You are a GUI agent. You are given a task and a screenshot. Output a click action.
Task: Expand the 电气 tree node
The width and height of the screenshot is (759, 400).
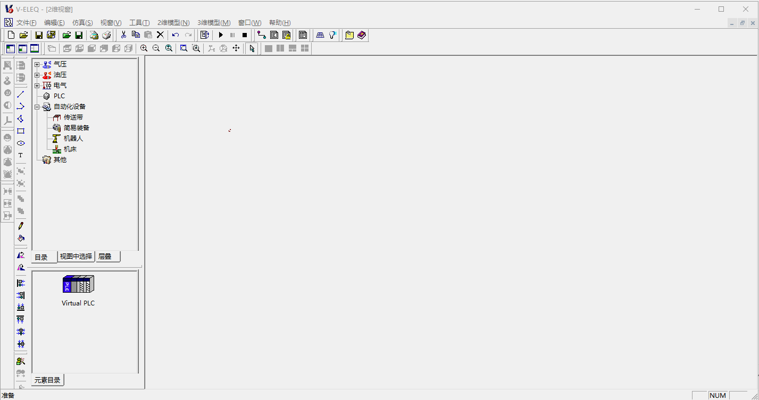(x=37, y=86)
